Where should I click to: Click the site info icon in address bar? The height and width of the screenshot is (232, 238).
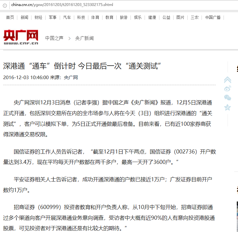pyautogui.click(x=5, y=6)
